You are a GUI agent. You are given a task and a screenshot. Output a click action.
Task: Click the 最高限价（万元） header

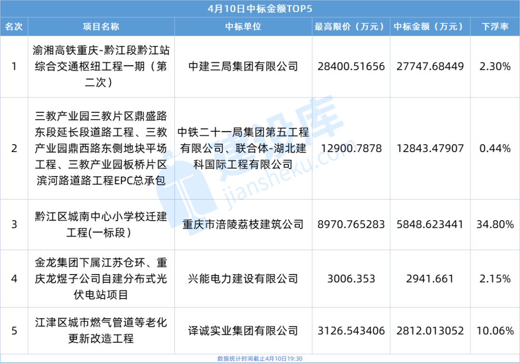tap(351, 26)
